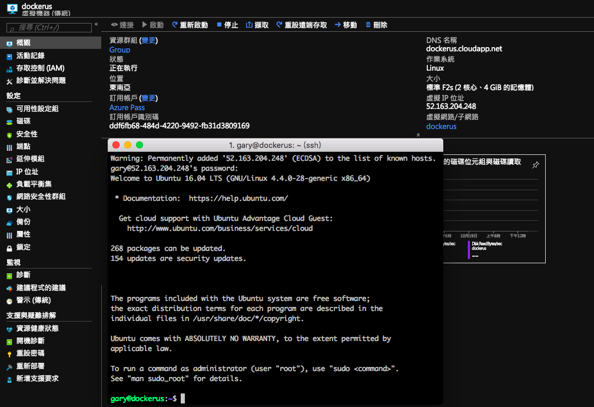594x407 pixels.
Task: Click the 重設密碼 key icon
Action: pos(9,355)
